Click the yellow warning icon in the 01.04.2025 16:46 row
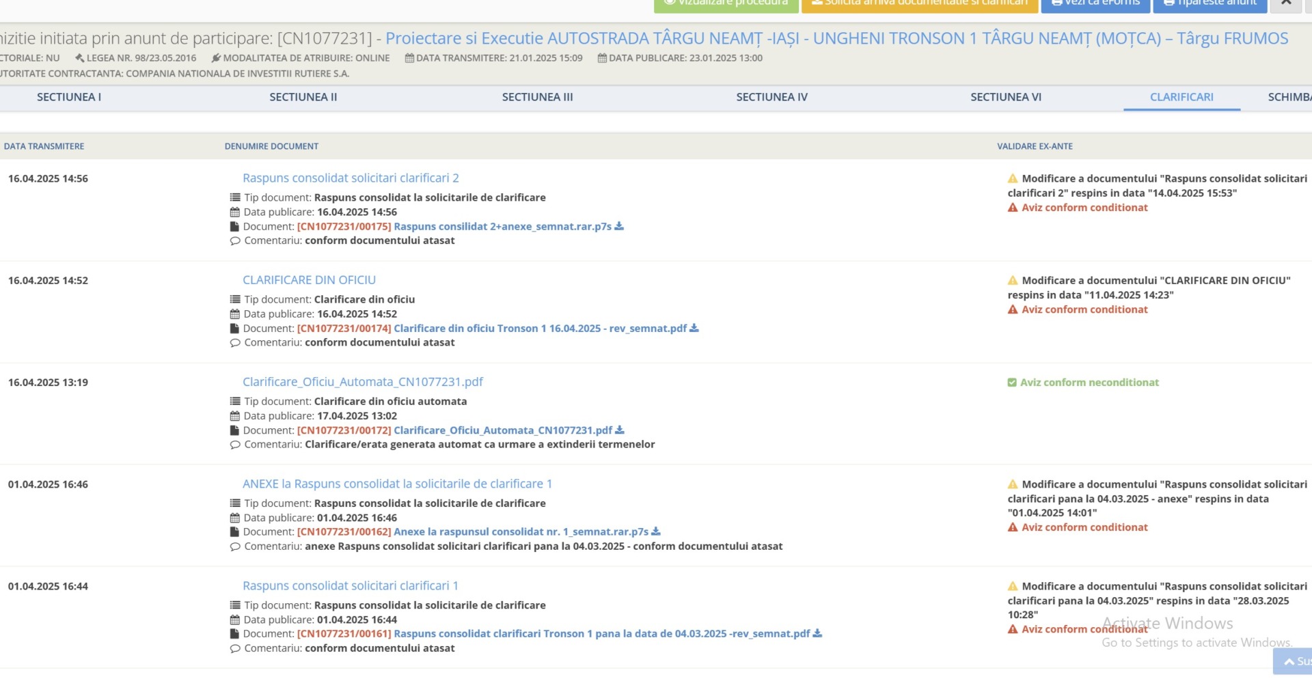The image size is (1312, 679). (x=1013, y=484)
